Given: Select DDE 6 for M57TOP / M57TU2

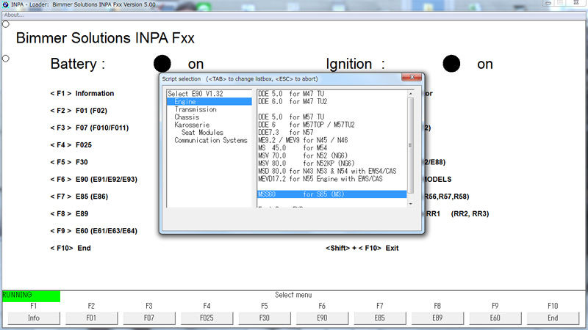Looking at the screenshot, I should click(306, 125).
